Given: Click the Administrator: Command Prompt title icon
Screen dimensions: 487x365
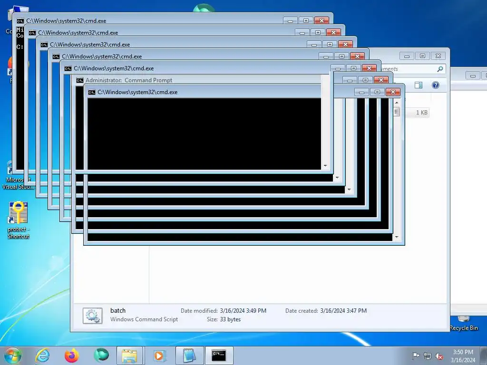Looking at the screenshot, I should tap(80, 80).
